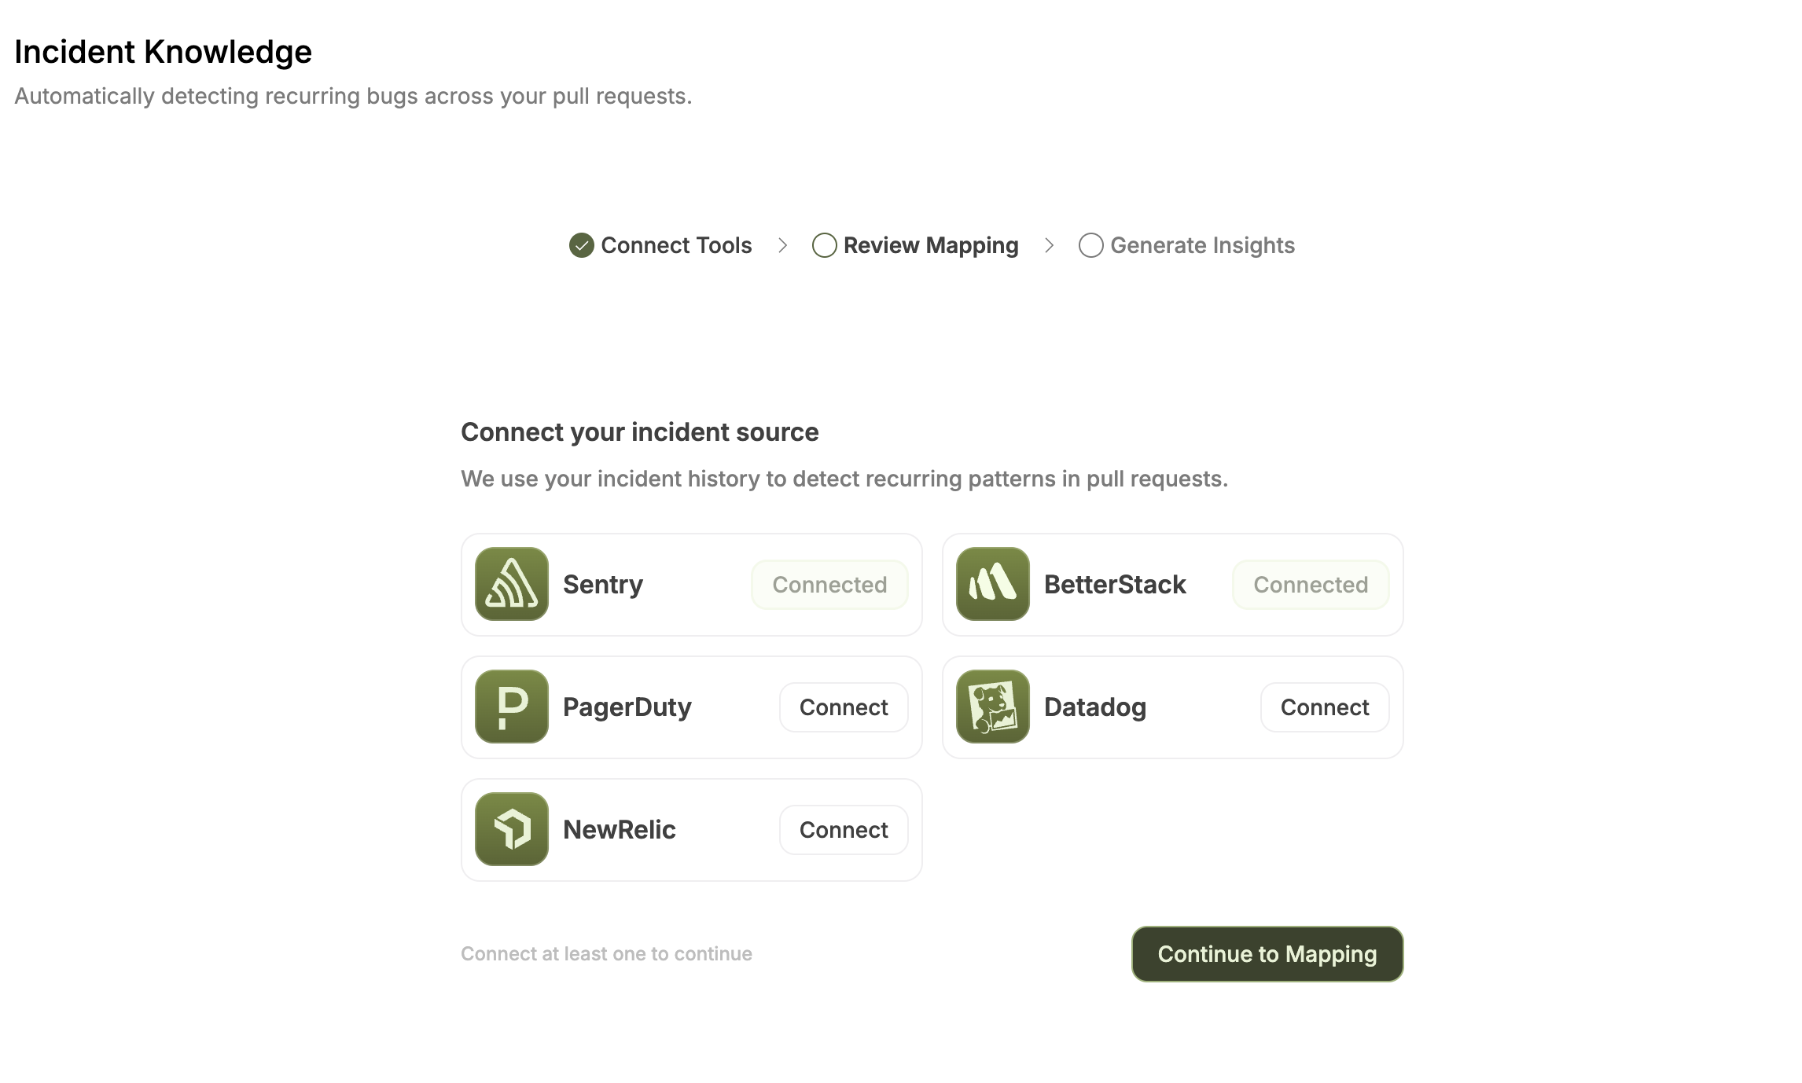Click the Datadog dog icon
The height and width of the screenshot is (1083, 1802).
(992, 707)
